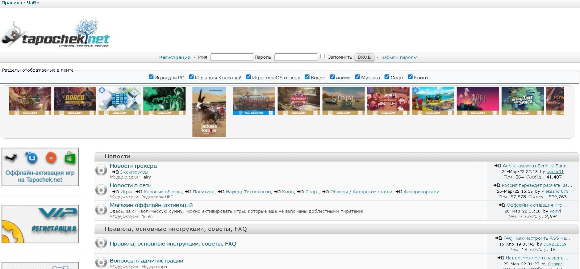Click last-post icon before Оффлайн-активация игр post
This screenshot has height=269, width=580.
502,205
